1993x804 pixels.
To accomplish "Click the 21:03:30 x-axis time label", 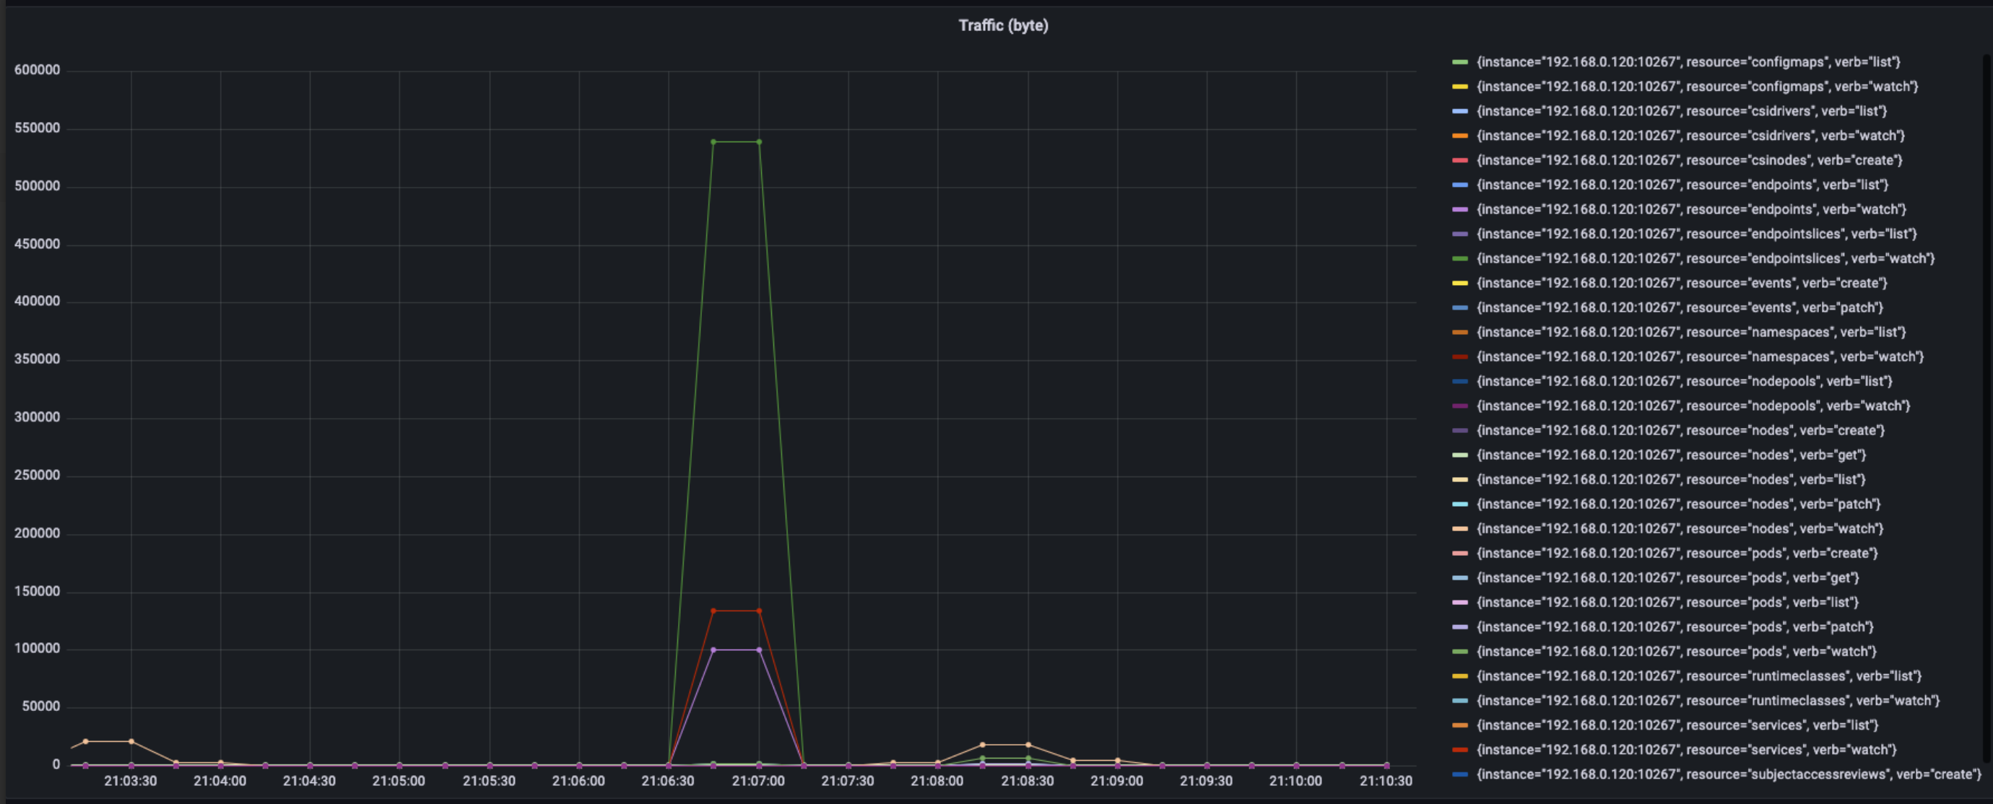I will tap(130, 782).
